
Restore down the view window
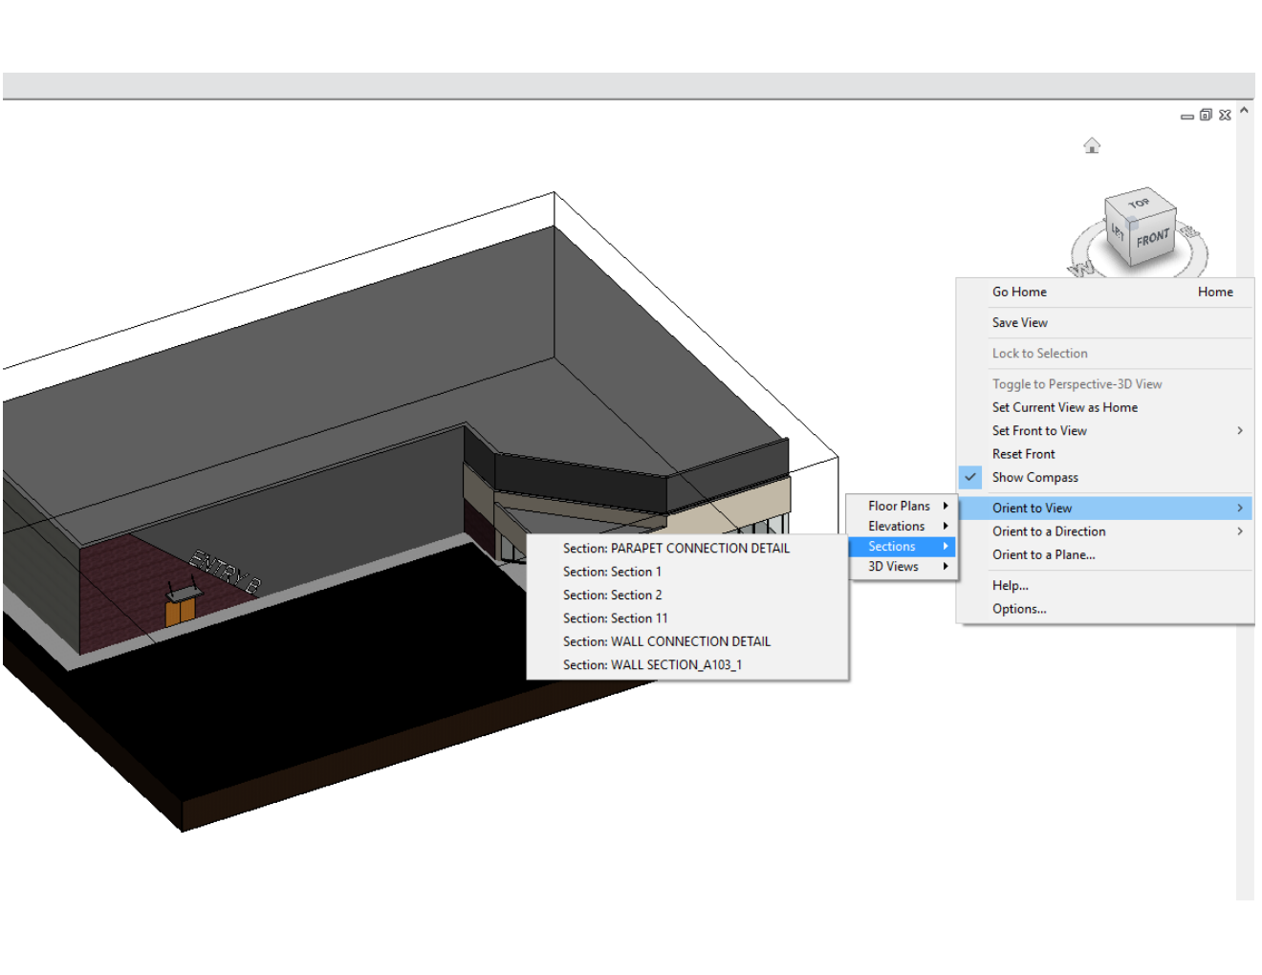point(1206,115)
